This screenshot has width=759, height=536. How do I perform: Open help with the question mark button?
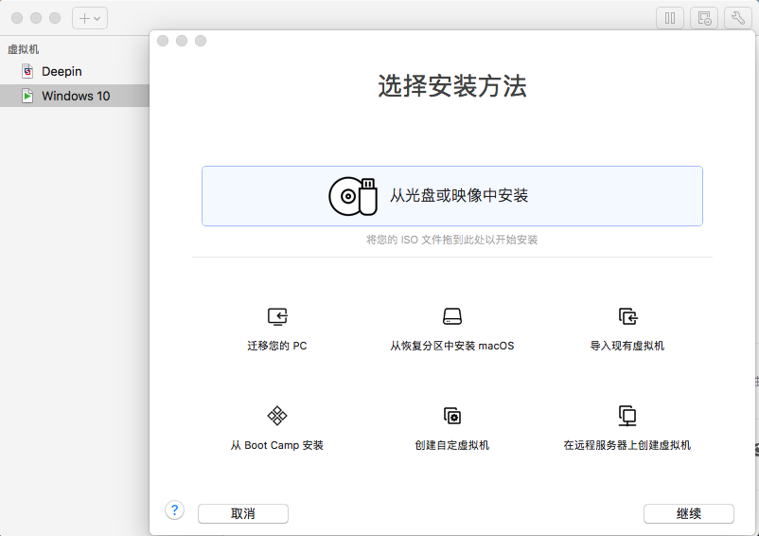click(x=174, y=510)
